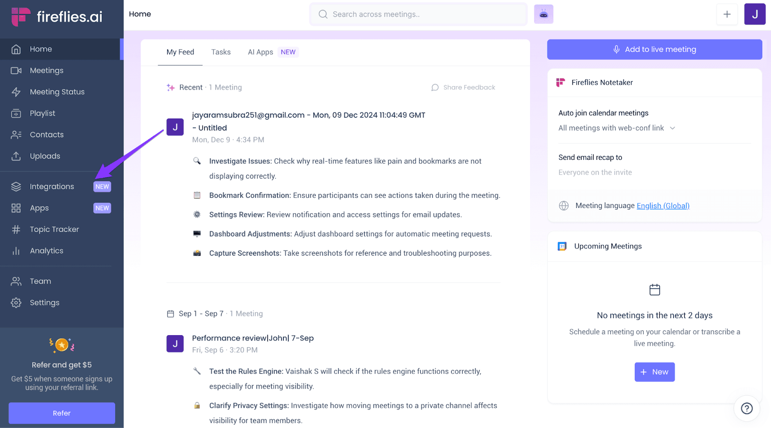Click the Bookmark Confirmation summary line
This screenshot has height=428, width=771.
point(355,195)
